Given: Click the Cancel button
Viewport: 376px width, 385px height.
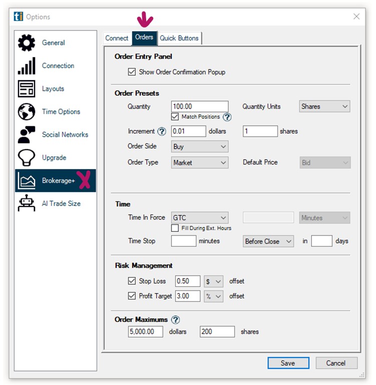Looking at the screenshot, I should point(335,363).
